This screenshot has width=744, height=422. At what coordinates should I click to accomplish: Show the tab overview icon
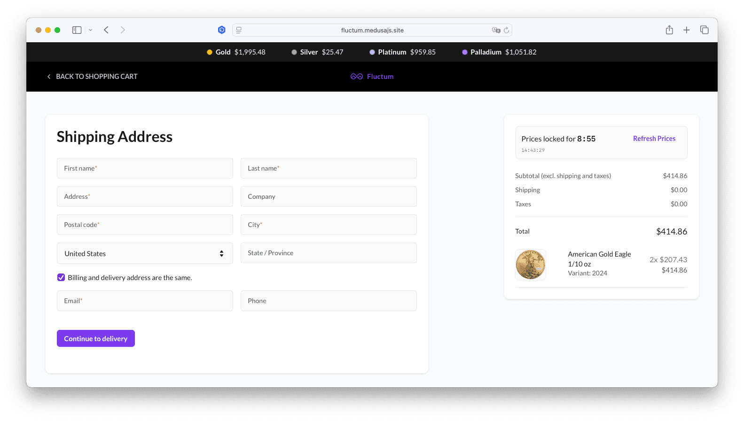(x=704, y=30)
